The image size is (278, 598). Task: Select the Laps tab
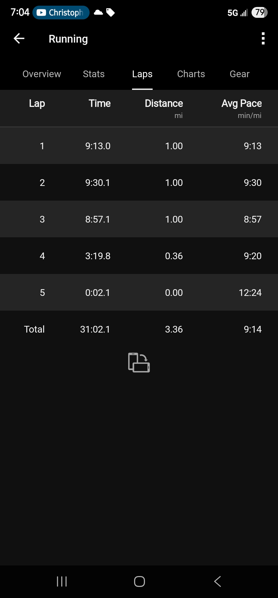coord(142,74)
